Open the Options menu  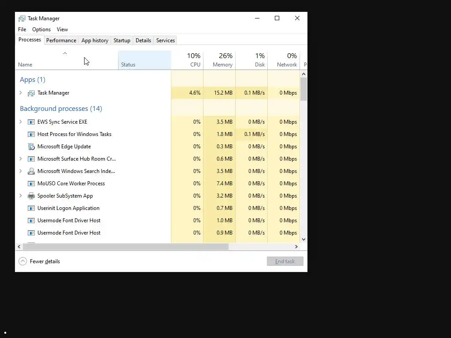tap(41, 29)
